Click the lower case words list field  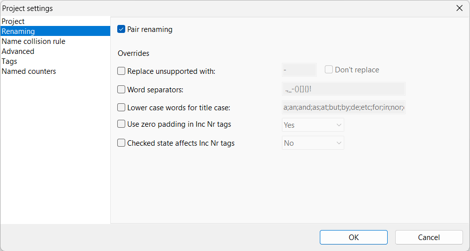click(x=343, y=107)
